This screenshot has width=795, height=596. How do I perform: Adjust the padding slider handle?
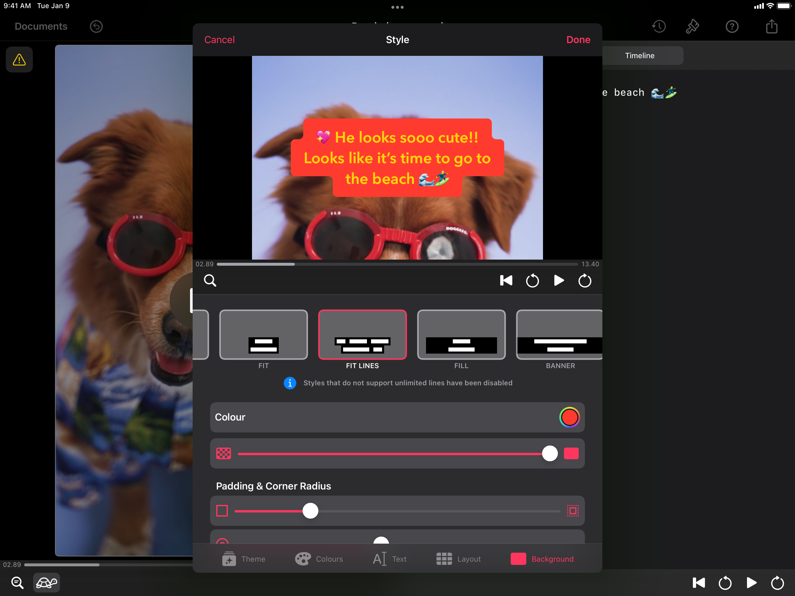(310, 511)
